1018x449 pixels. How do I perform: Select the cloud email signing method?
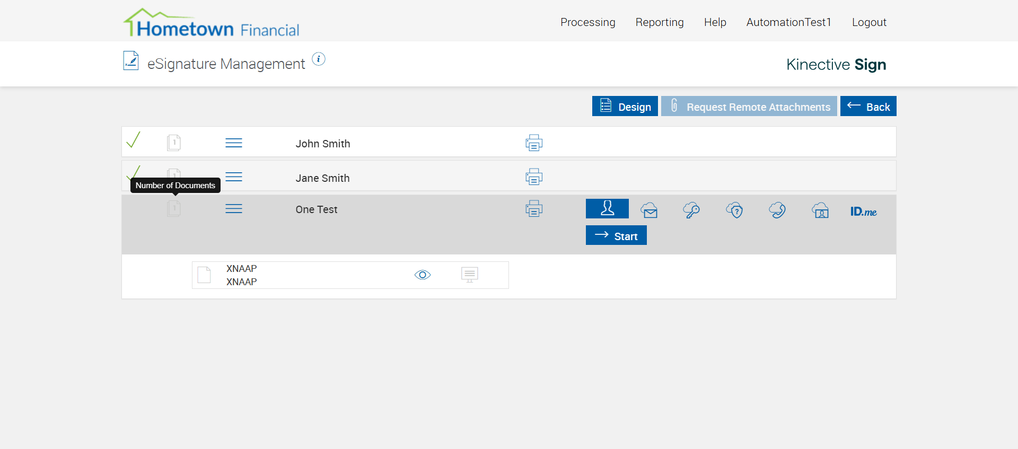[649, 210]
